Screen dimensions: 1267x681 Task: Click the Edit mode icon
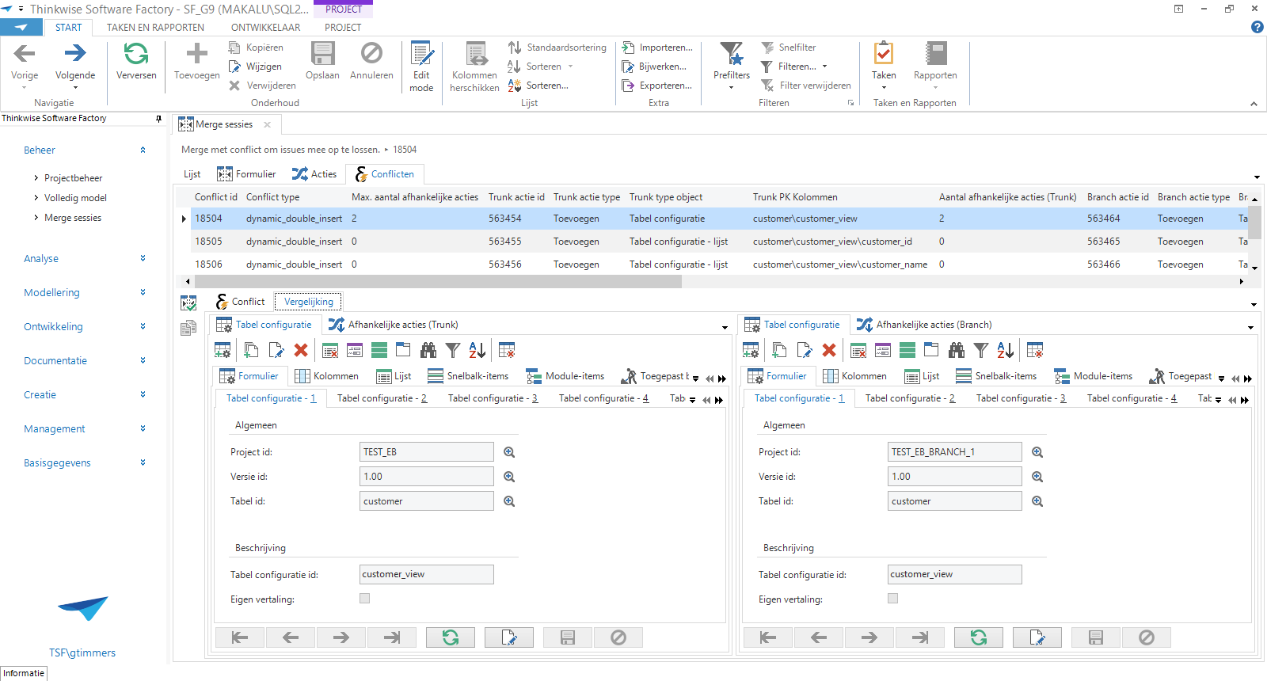(421, 54)
